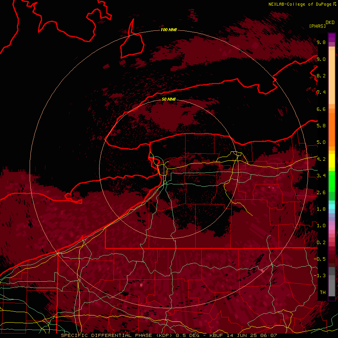Select the 1.0 scale value
The width and height of the screenshot is (338, 338).
click(321, 226)
